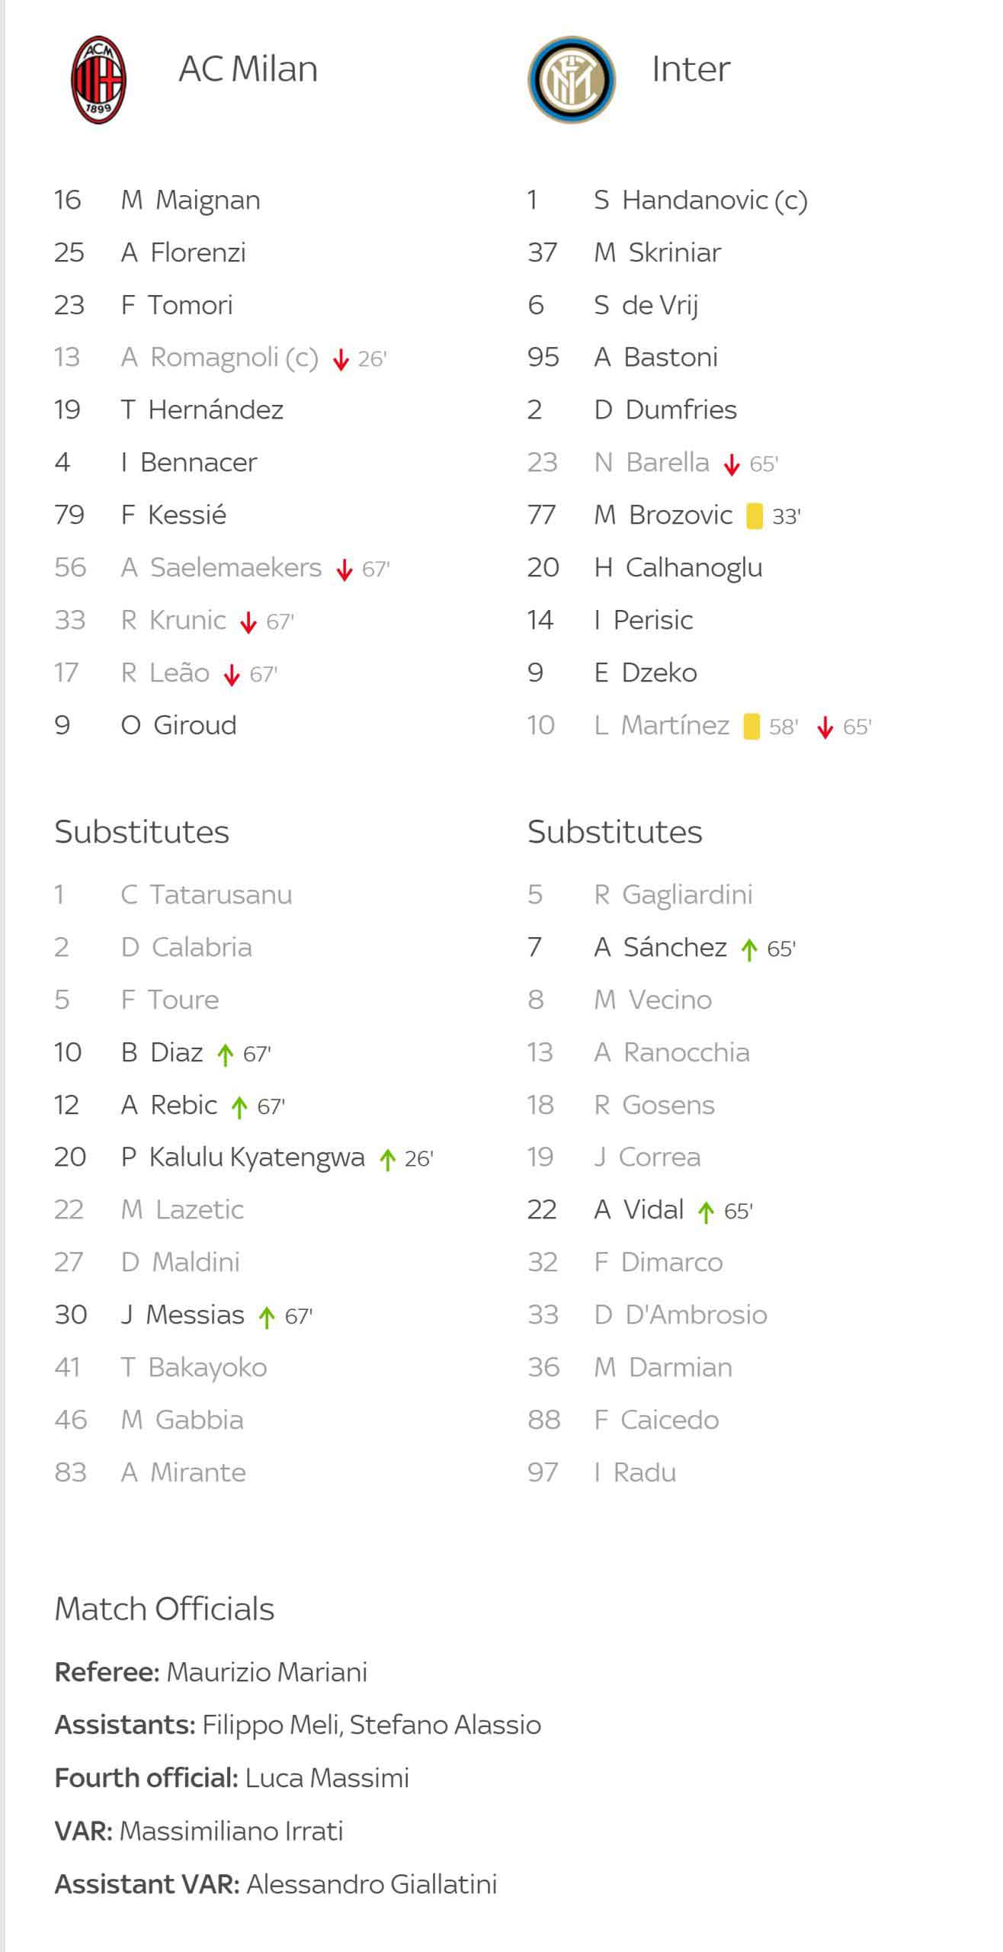Click Martínez's yellow card icon
This screenshot has width=1003, height=1952.
point(751,727)
